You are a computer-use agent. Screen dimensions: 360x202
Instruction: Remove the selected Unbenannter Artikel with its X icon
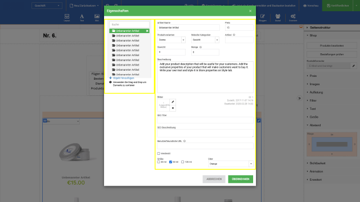tap(147, 31)
